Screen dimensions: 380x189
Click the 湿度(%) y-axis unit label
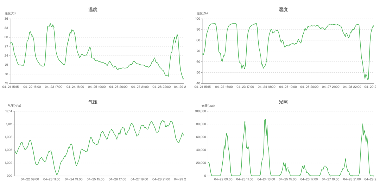(x=202, y=13)
